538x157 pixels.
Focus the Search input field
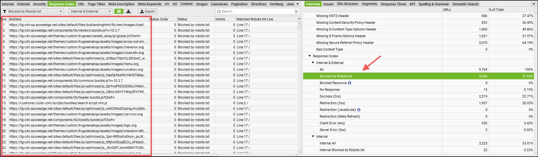257,11
